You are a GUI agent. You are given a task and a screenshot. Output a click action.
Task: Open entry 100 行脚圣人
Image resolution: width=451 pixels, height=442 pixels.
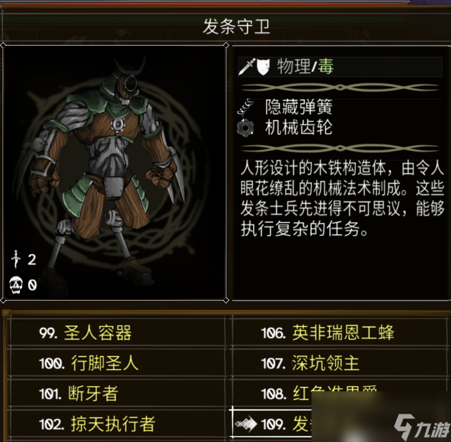pos(117,363)
